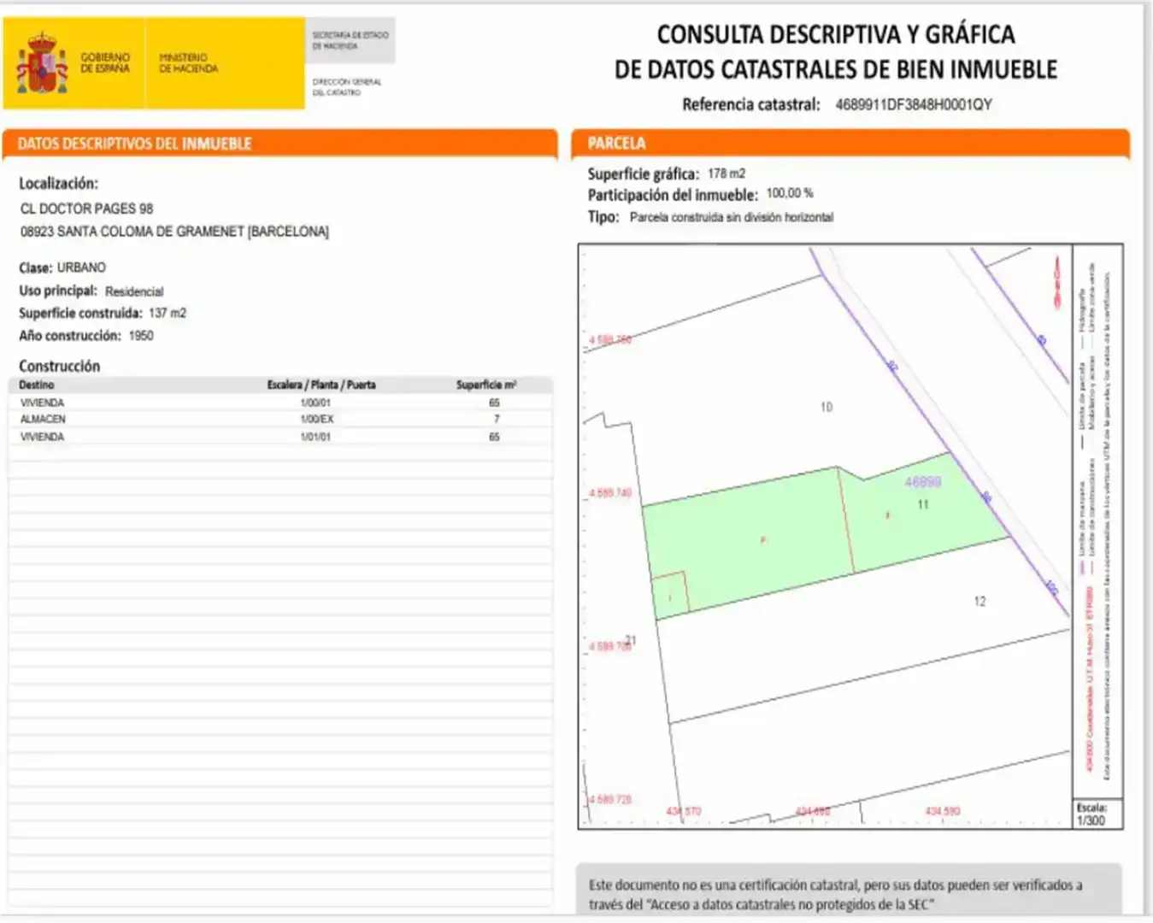Click the 'Localización:' label

click(x=58, y=183)
